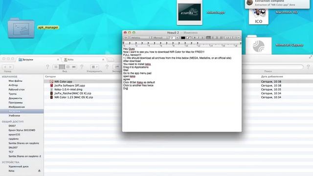The image size is (313, 176).
Task: Select Учебники in the sidebar
Action: (14, 115)
